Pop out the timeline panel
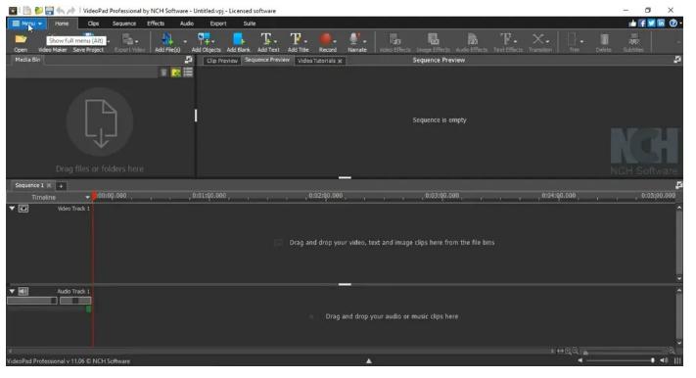Screen dimensions: 696x378 coord(678,185)
